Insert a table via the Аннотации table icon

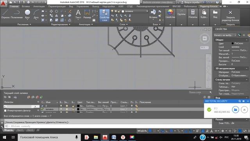(x=94, y=20)
